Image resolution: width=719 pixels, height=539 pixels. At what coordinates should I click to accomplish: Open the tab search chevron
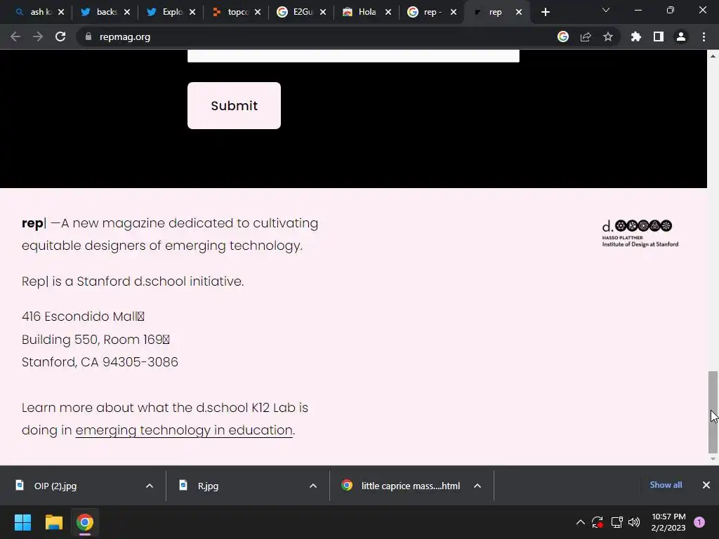[x=606, y=10]
